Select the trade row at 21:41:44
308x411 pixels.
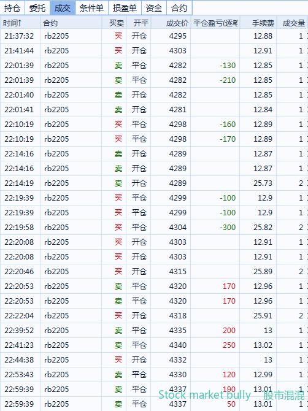click(x=154, y=50)
